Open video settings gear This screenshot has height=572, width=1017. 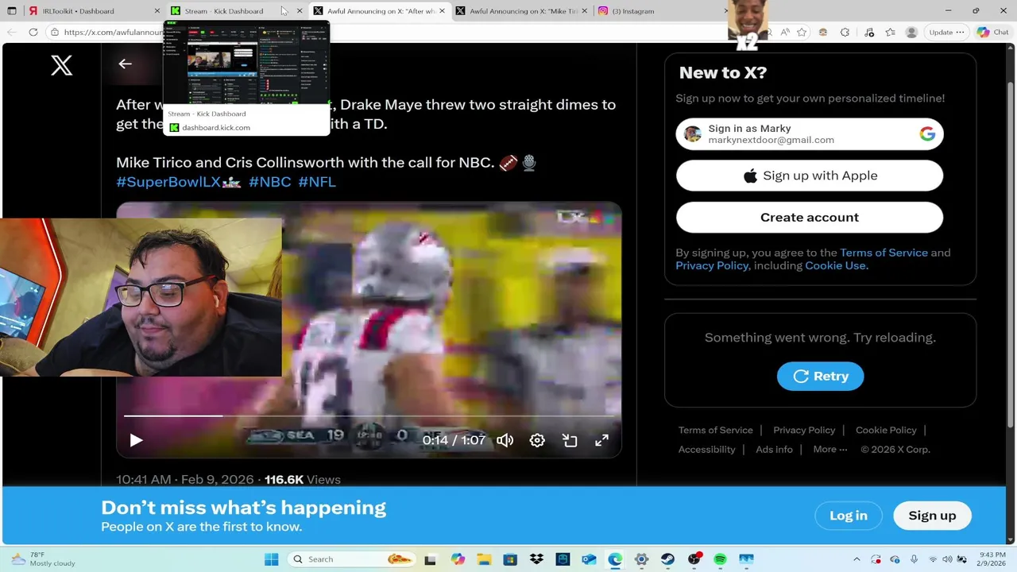(537, 440)
